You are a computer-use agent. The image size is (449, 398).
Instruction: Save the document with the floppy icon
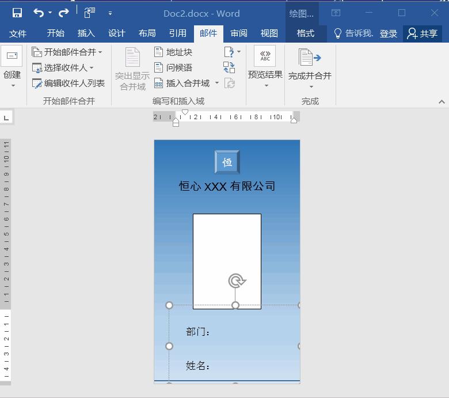pyautogui.click(x=17, y=13)
